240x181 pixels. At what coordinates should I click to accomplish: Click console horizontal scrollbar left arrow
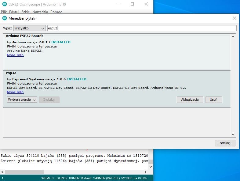click(2, 172)
